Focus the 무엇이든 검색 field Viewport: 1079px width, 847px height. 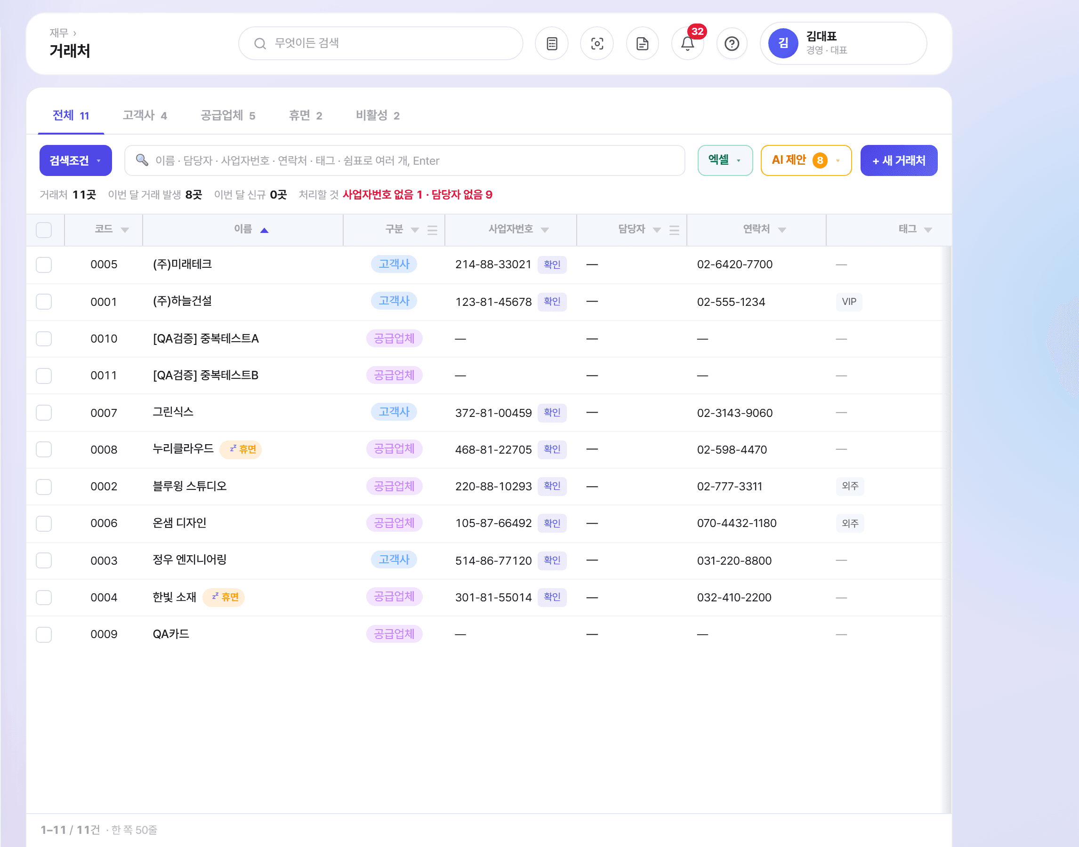380,44
